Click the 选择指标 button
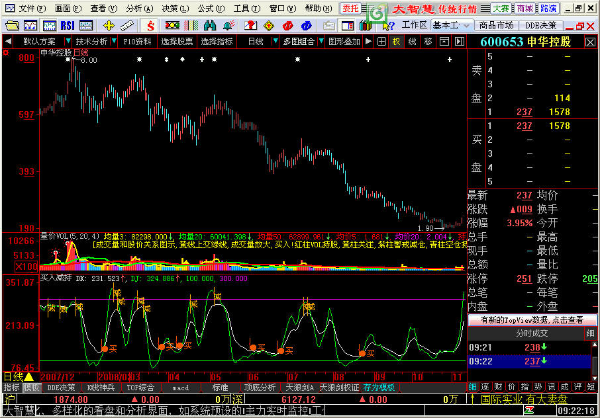This screenshot has height=418, width=600. pyautogui.click(x=217, y=41)
